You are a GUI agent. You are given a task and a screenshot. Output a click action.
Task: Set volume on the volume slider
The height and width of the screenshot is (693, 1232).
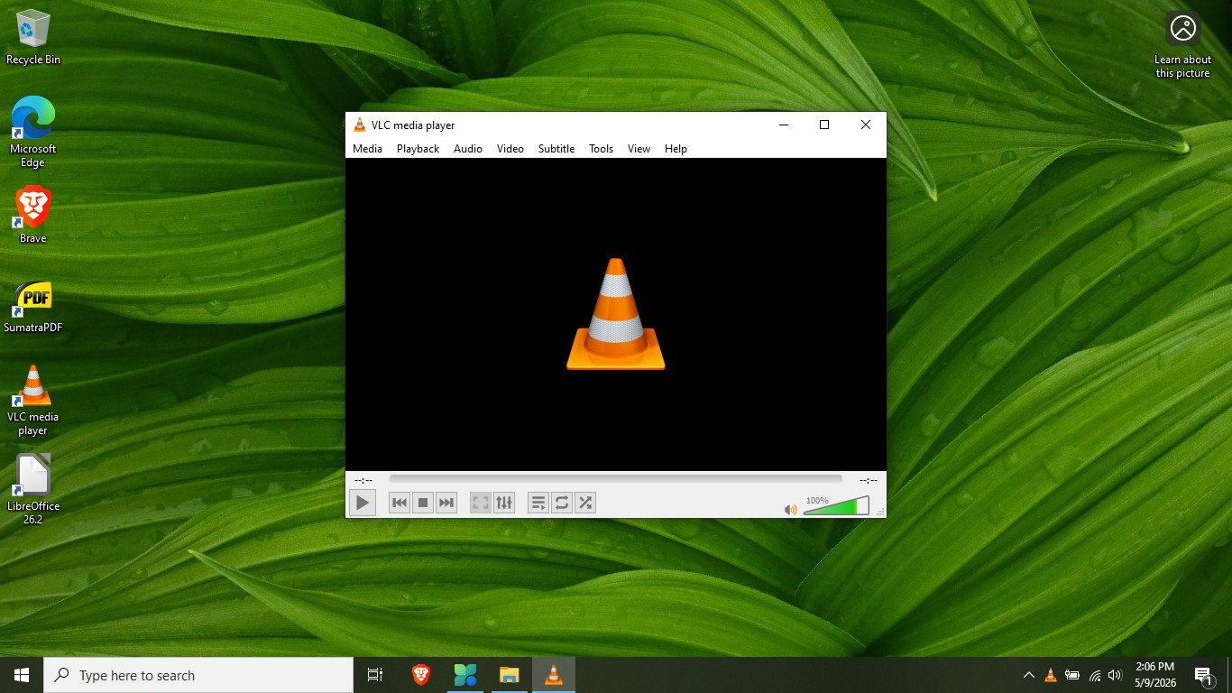point(836,506)
